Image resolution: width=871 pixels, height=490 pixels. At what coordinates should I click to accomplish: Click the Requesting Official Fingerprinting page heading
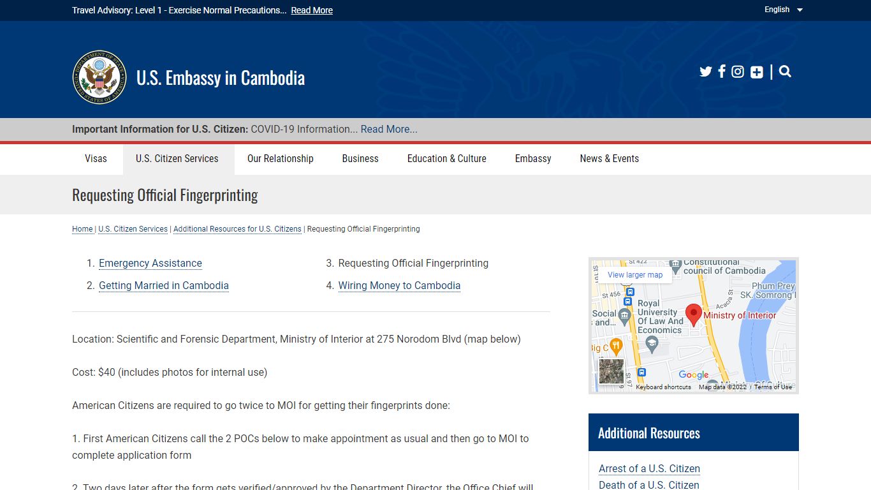point(165,195)
